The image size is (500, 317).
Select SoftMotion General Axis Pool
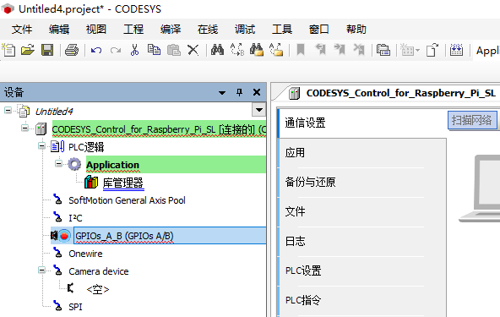pos(127,200)
